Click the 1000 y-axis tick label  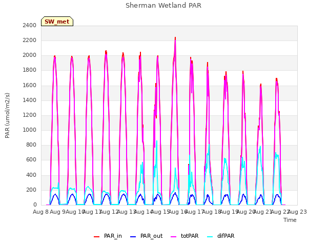click(30, 130)
